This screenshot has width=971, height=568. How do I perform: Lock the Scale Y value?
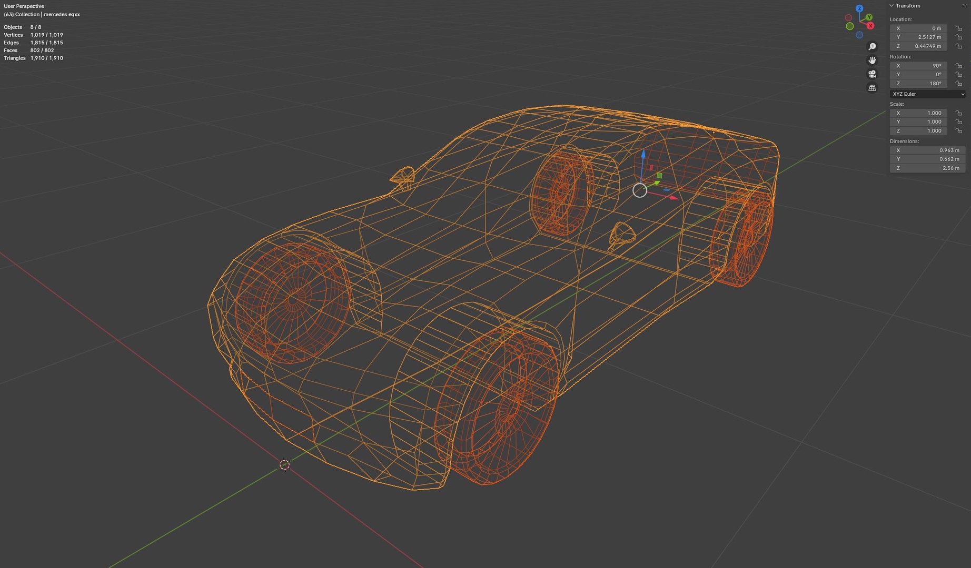959,122
